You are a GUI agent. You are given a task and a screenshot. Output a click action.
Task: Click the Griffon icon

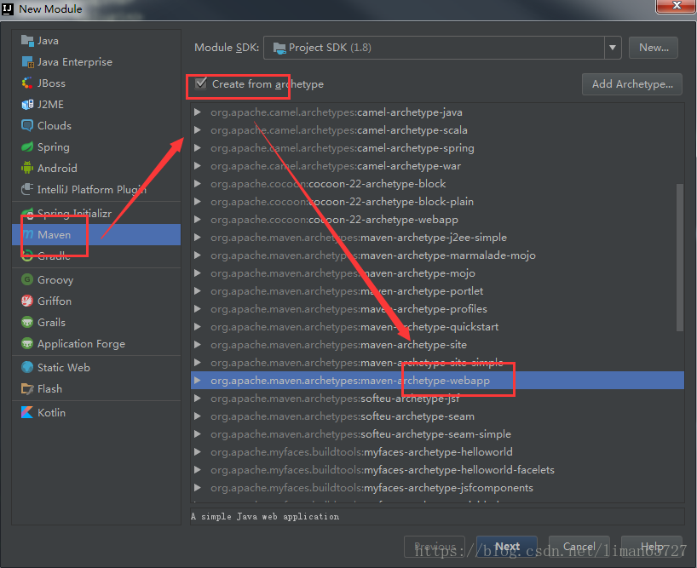click(x=27, y=301)
